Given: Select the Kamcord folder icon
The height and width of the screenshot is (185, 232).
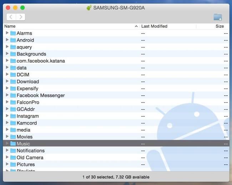Looking at the screenshot, I should click(13, 123).
